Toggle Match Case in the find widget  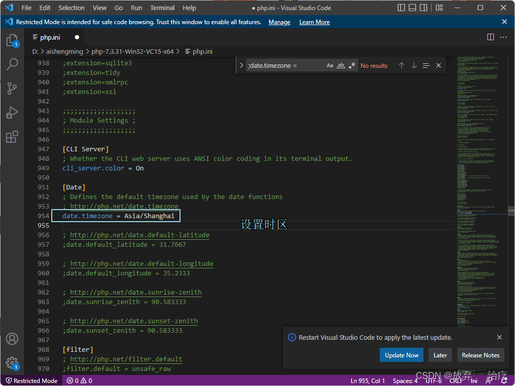point(329,65)
